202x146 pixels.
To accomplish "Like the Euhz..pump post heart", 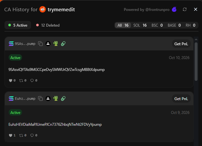I will [x=11, y=135].
